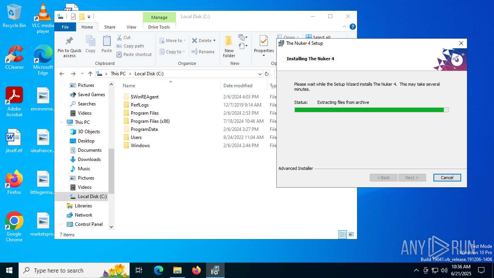Click the Paste ribbon icon
This screenshot has width=494, height=278.
click(107, 44)
